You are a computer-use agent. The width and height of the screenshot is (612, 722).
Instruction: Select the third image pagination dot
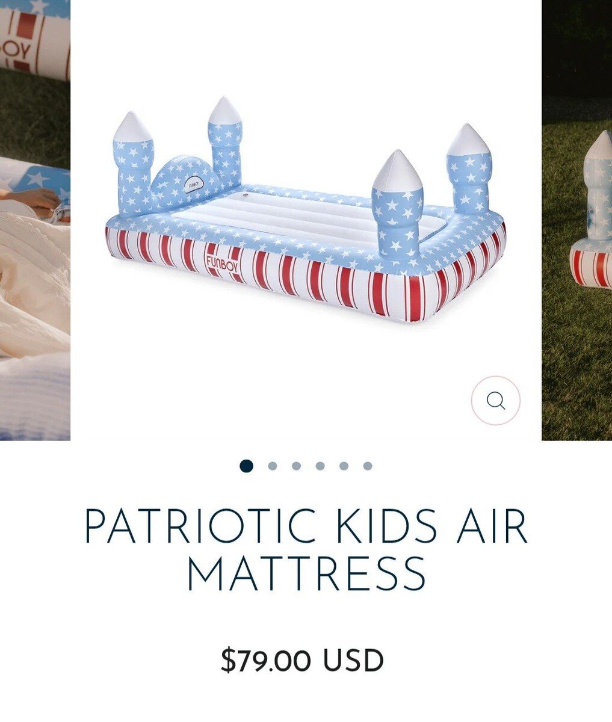point(296,466)
